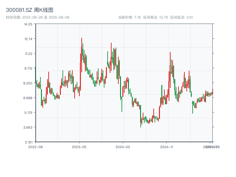Screen dimensions: 236x177
Task: Click y-axis value 12.74
Action: 28,39
